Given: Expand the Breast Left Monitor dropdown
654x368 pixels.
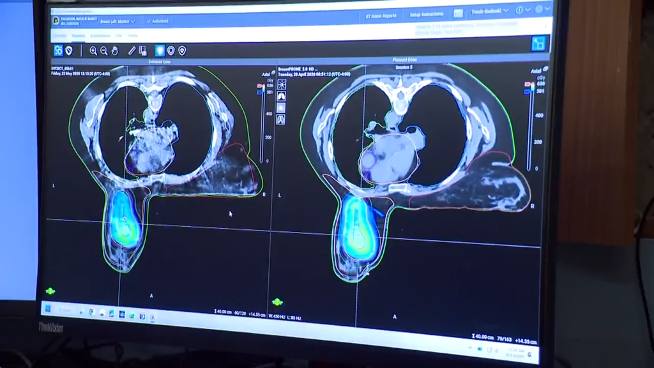Looking at the screenshot, I should pos(118,21).
